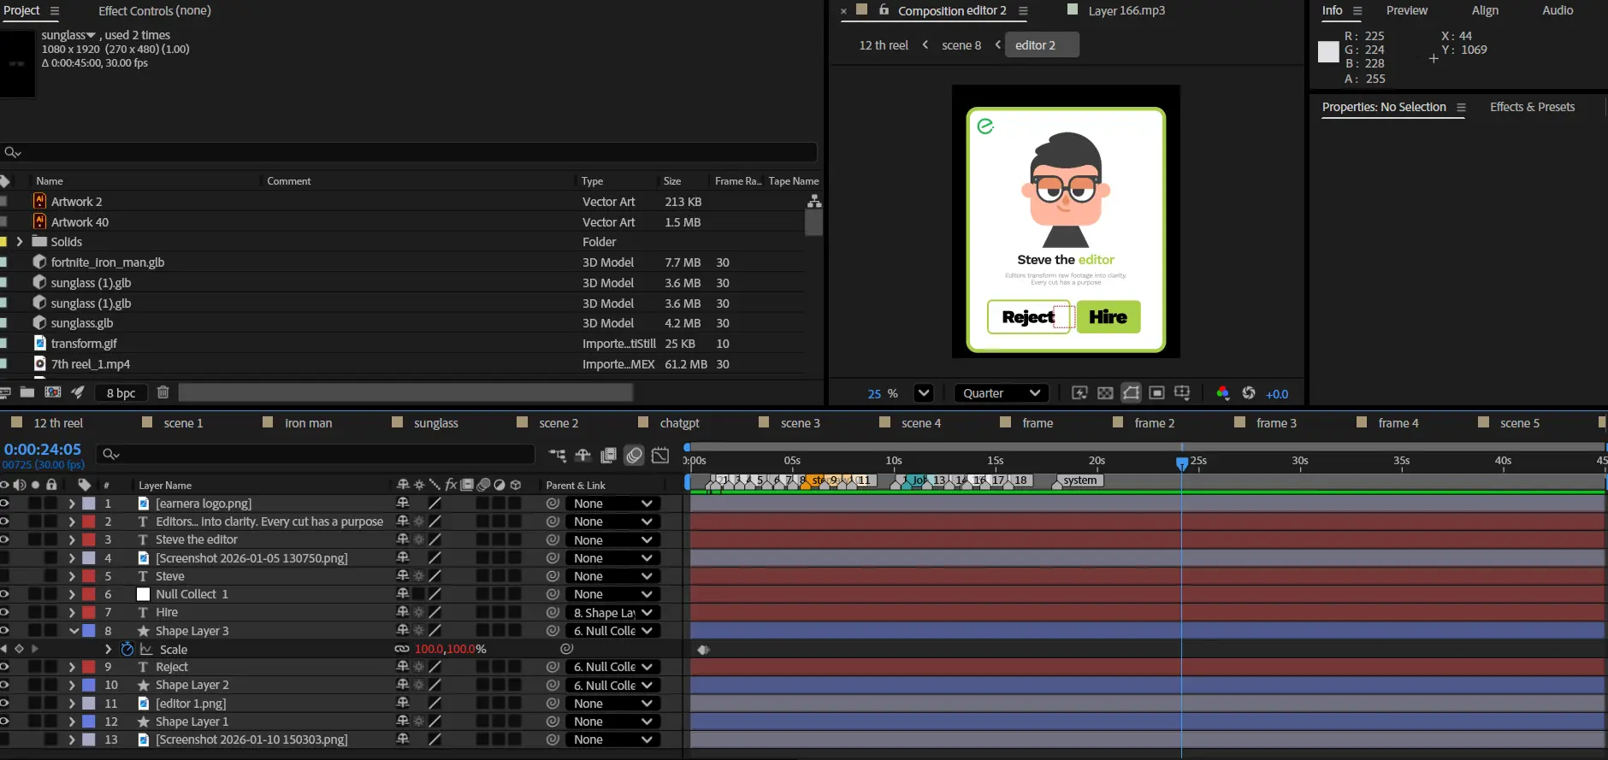Toggle transparency grid in composition viewer
The width and height of the screenshot is (1608, 760).
1105,393
